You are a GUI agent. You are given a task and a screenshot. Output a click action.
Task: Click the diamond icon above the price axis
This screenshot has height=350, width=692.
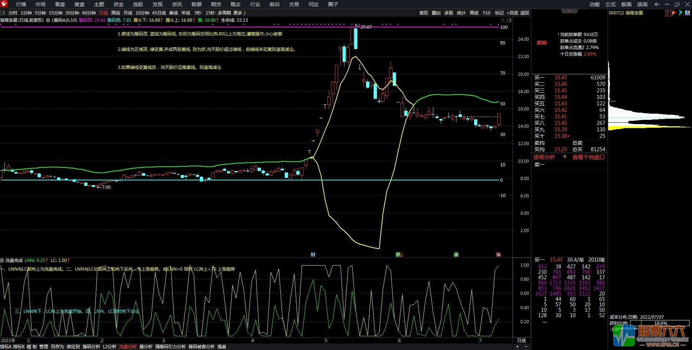click(x=502, y=20)
